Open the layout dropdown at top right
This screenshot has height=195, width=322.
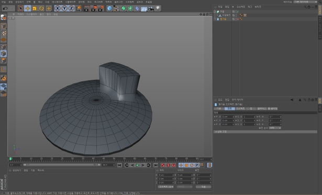click(305, 2)
